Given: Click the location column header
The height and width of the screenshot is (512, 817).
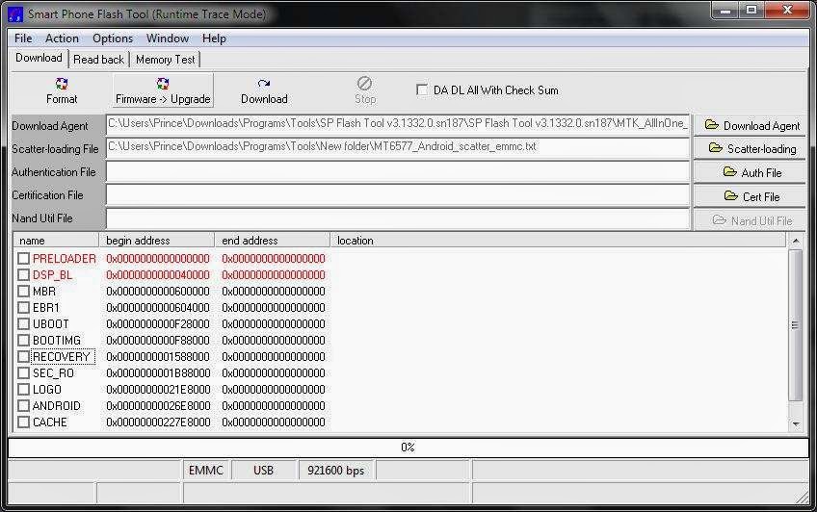Looking at the screenshot, I should (x=558, y=241).
